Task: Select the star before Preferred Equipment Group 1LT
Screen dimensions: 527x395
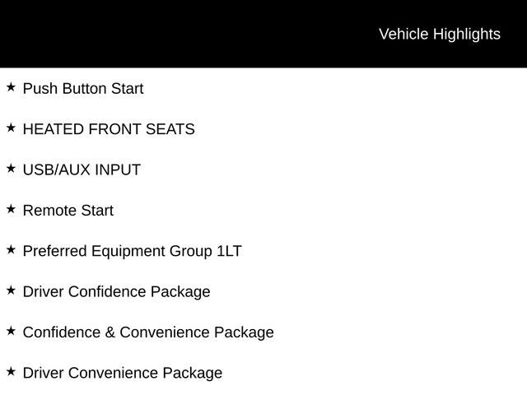Action: (x=11, y=249)
